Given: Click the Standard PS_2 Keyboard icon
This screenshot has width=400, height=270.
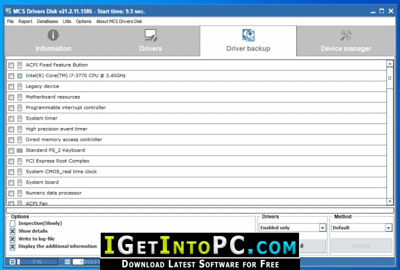Looking at the screenshot, I should (19, 150).
